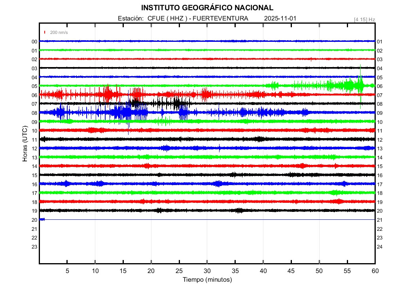Click the black burst on the hour 07 trace
Screen dimensions: 405x303
(176, 103)
